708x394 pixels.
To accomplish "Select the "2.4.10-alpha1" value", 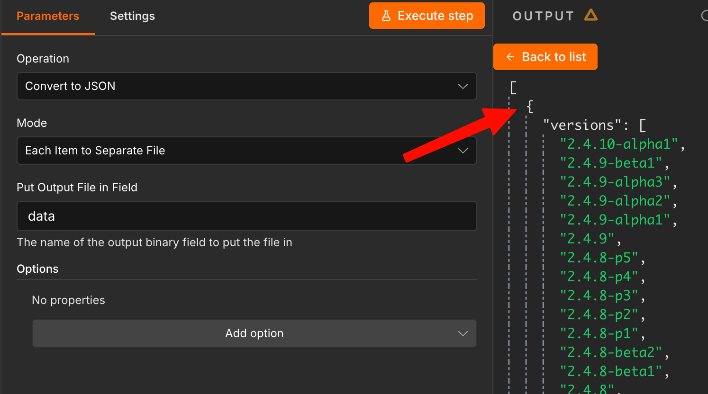I will point(619,144).
